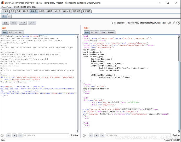
Task: Open the Repeater help question mark icon
Action: (x=178, y=23)
